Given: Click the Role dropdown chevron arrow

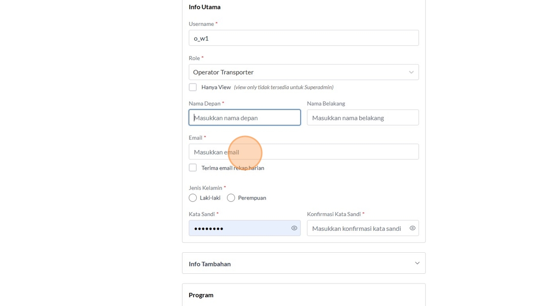Looking at the screenshot, I should tap(411, 72).
